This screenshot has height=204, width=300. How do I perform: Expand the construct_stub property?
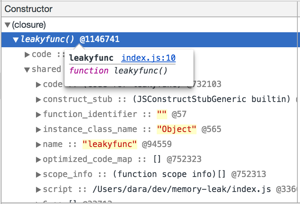coord(39,100)
